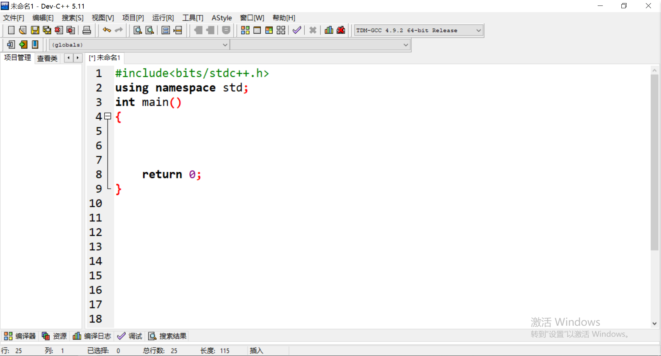The image size is (661, 356).
Task: Click the Compile and Run icon
Action: pos(269,30)
